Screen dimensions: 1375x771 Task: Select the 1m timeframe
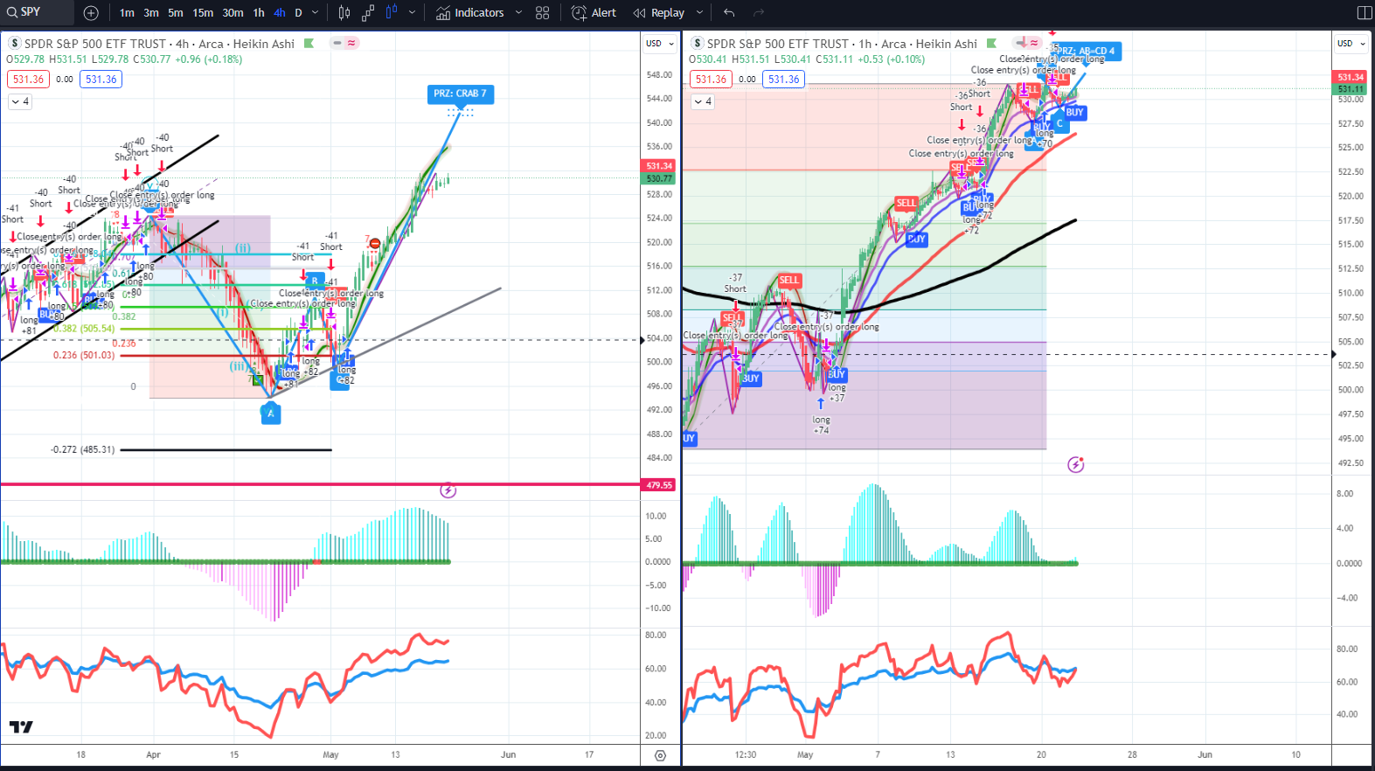pyautogui.click(x=127, y=13)
